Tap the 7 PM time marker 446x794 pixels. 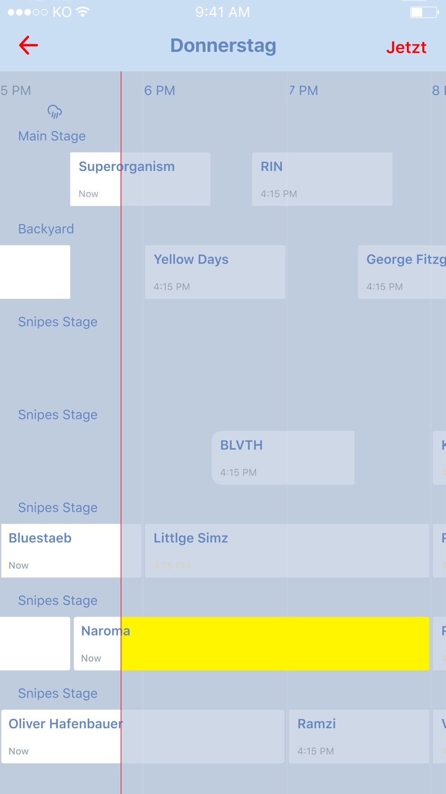tap(303, 91)
